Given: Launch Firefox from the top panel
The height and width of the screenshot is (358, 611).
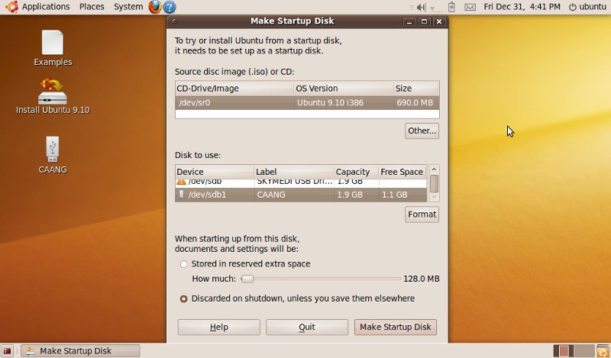Looking at the screenshot, I should coord(155,7).
